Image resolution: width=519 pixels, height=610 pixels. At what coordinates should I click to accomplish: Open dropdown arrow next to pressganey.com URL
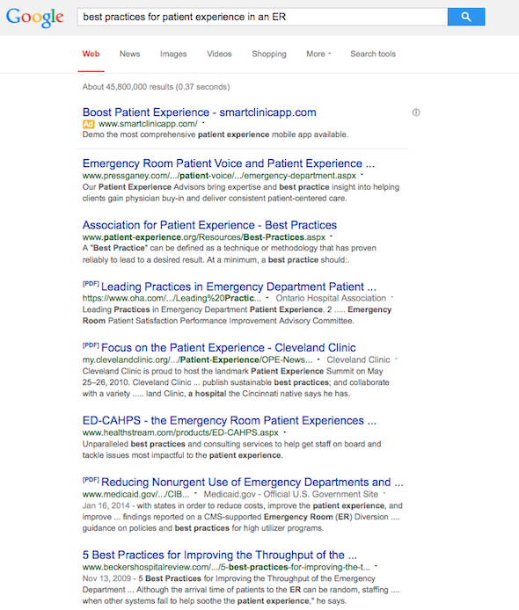(x=362, y=175)
